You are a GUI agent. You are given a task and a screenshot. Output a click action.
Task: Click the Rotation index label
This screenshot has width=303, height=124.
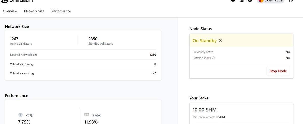point(202,58)
